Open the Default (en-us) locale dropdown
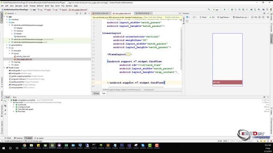273x153 pixels. pos(241,17)
